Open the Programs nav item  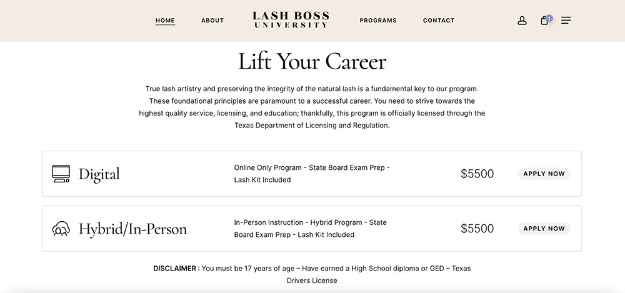[378, 21]
